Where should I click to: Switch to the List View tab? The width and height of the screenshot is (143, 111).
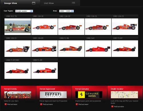(60, 3)
